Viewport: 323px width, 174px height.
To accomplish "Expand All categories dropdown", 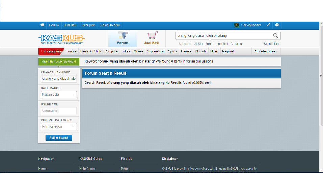I will coord(266,51).
